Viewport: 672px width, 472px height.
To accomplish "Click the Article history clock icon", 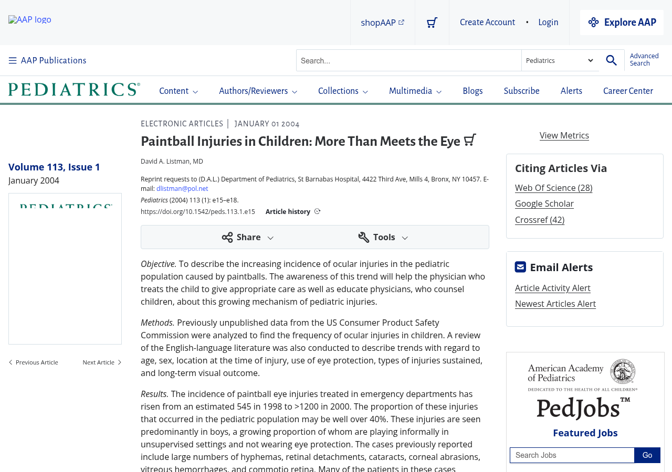I will coord(317,211).
